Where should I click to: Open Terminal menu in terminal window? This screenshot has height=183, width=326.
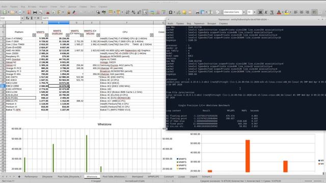(x=199, y=23)
